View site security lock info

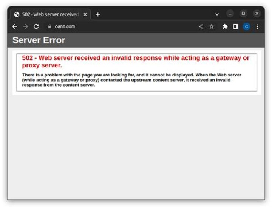point(49,26)
